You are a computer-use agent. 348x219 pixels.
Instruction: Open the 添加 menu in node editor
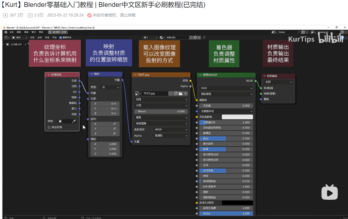[x=47, y=38]
